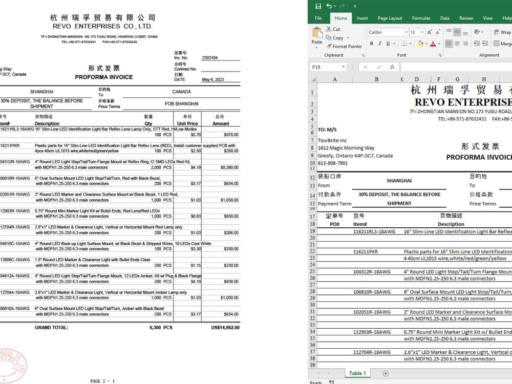Switch to the Home ribbon tab
This screenshot has height=384, width=512.
pos(340,18)
